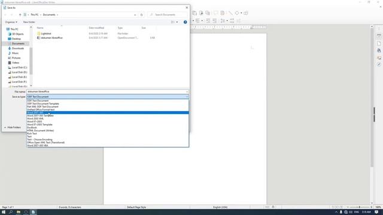
Task: Open Windows Start menu
Action: click(x=4, y=212)
